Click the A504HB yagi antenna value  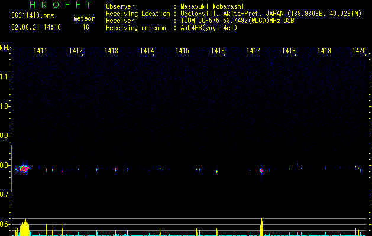click(x=209, y=28)
